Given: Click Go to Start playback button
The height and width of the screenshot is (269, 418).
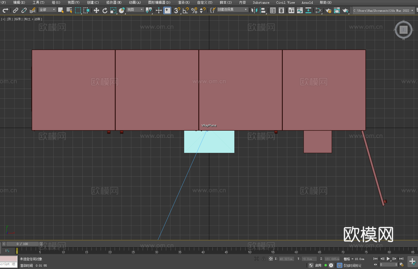Looking at the screenshot, I should pos(375,259).
